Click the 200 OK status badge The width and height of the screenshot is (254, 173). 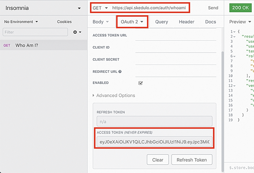[x=240, y=8]
